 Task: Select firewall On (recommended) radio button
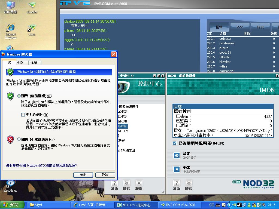pyautogui.click(x=19, y=96)
